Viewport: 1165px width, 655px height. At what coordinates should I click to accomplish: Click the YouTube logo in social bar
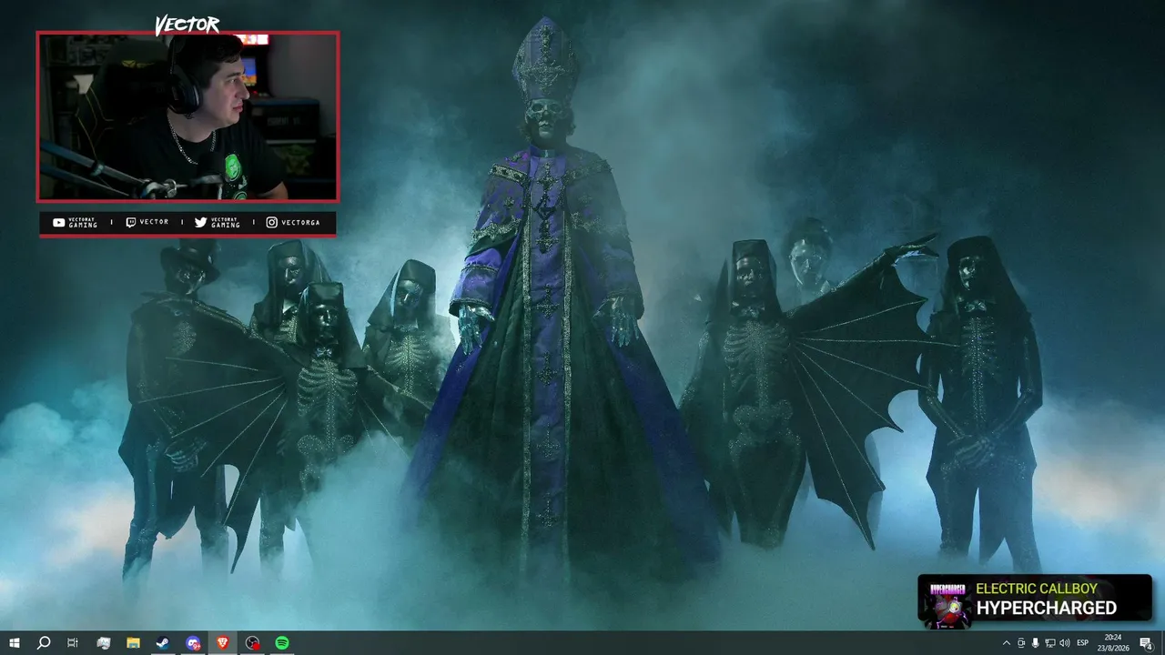(x=59, y=223)
